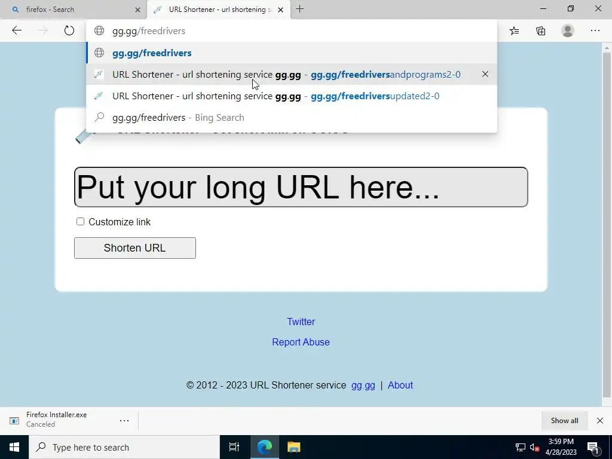The width and height of the screenshot is (612, 459).
Task: Open the notification center icon
Action: 592,447
